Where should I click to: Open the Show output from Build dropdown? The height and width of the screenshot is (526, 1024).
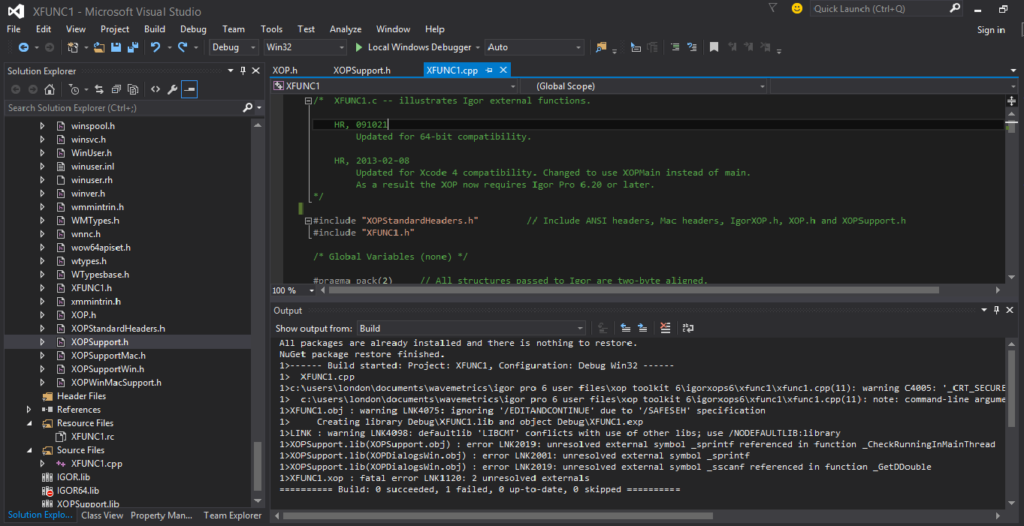pos(470,328)
